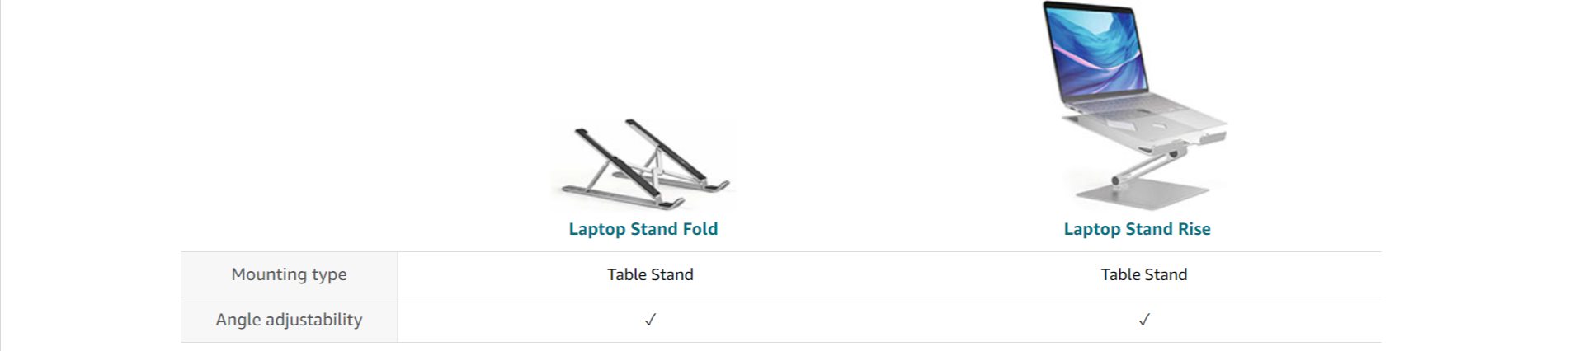
Task: Click the right black rail of Fold stand
Action: coord(664,150)
